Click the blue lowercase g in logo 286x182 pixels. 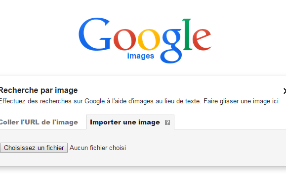point(171,46)
